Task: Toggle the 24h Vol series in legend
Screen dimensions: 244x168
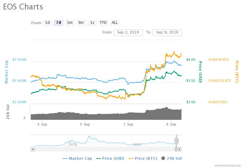Action: pos(171,159)
